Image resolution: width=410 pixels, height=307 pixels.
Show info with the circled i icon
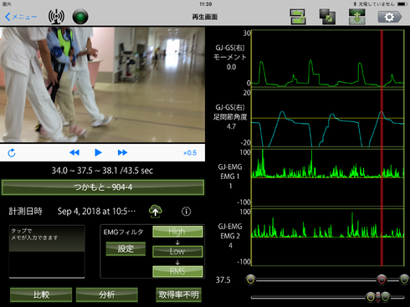click(x=187, y=212)
